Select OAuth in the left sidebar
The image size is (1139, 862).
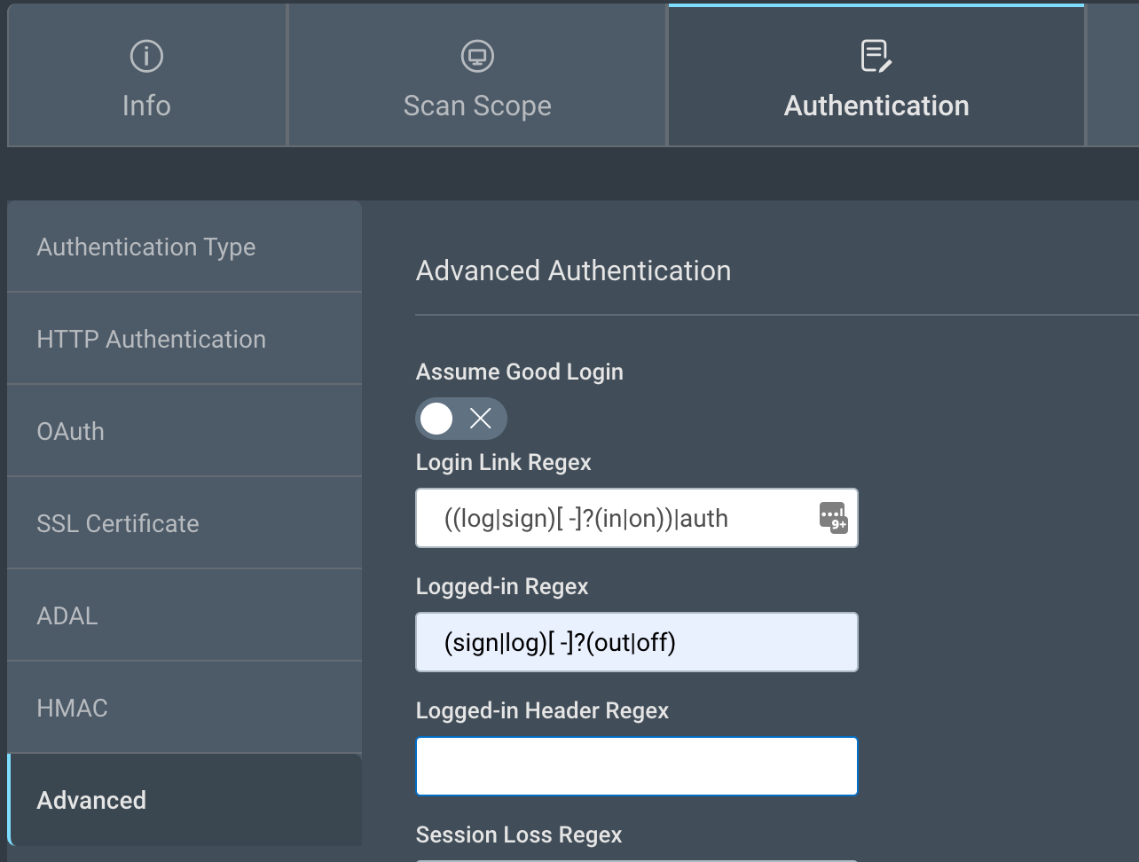(x=71, y=431)
